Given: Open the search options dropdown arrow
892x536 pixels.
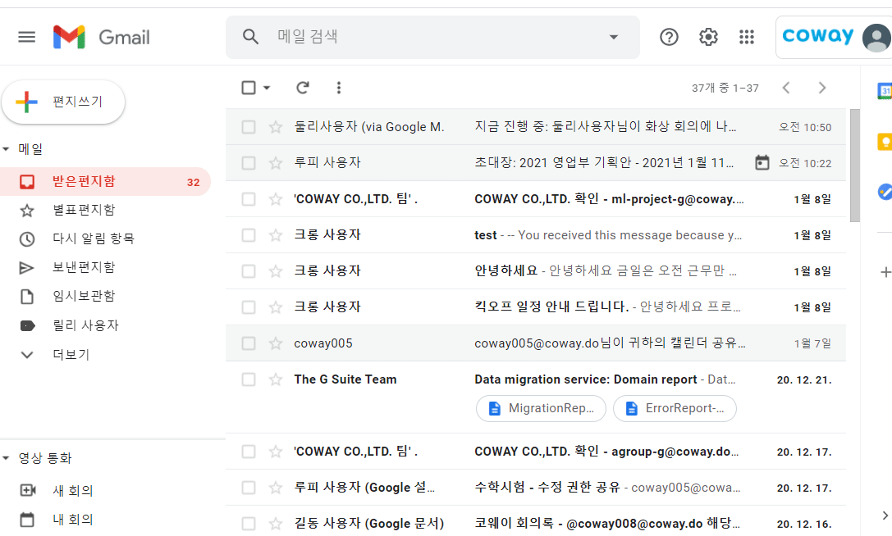Looking at the screenshot, I should coord(614,37).
